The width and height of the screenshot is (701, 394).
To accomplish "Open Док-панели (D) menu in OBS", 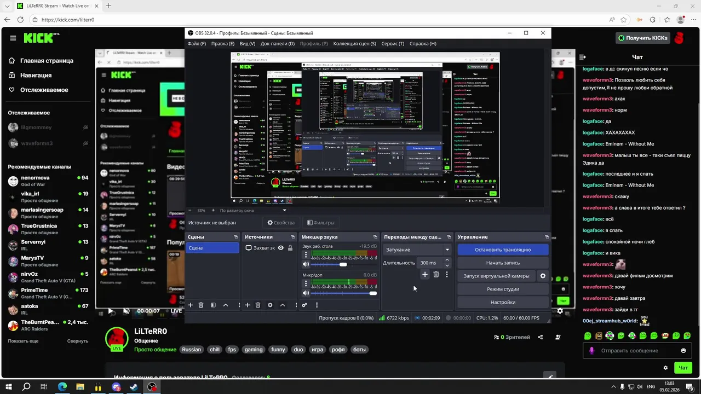I will (x=278, y=44).
